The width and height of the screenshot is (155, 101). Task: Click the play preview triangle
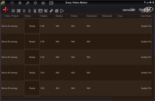(62, 11)
